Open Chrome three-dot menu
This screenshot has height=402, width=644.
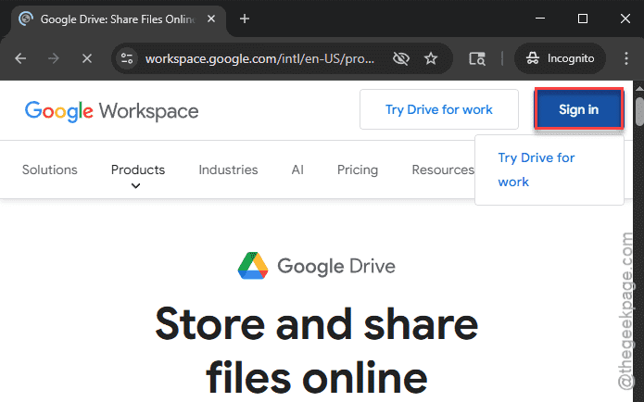pyautogui.click(x=626, y=58)
